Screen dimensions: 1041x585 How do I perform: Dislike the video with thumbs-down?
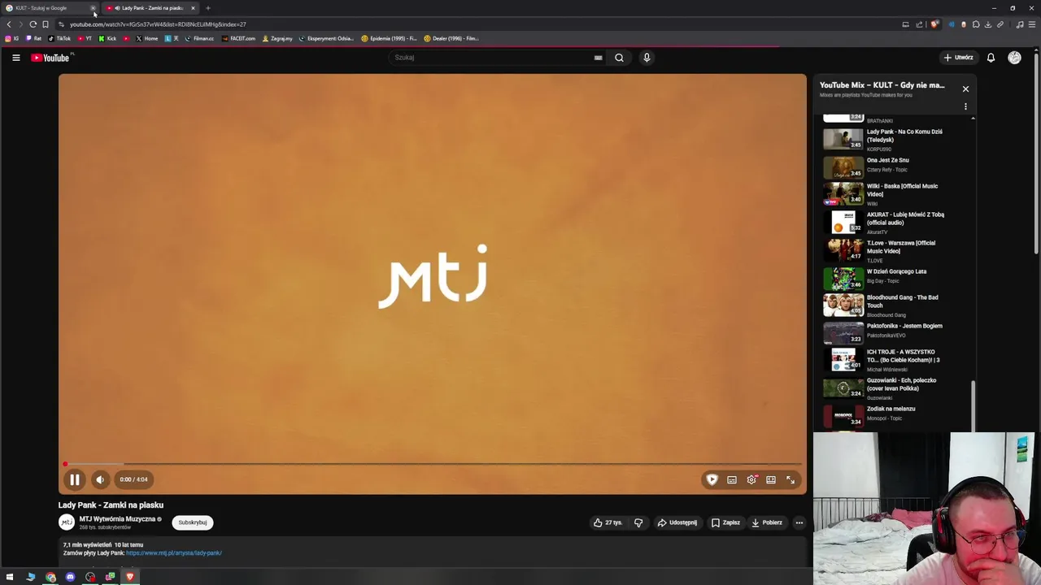[x=638, y=522]
